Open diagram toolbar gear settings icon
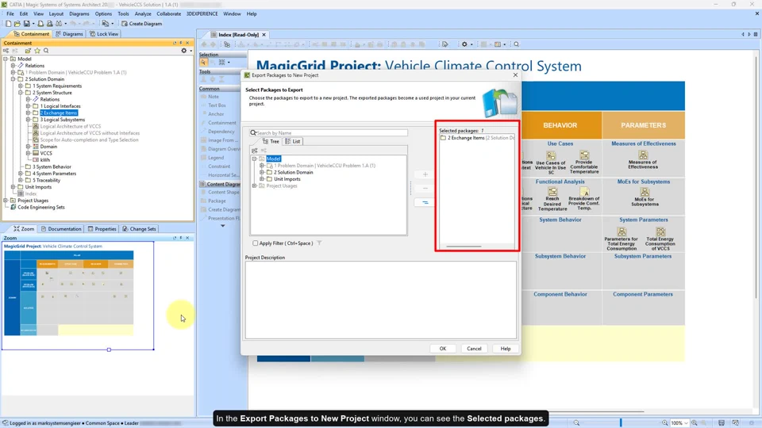The height and width of the screenshot is (428, 762). pos(464,44)
